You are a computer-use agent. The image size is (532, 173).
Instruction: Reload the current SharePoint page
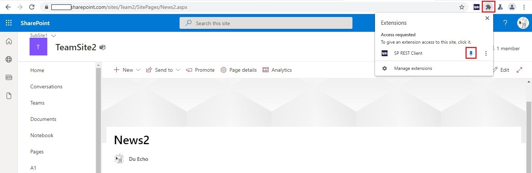pos(32,7)
